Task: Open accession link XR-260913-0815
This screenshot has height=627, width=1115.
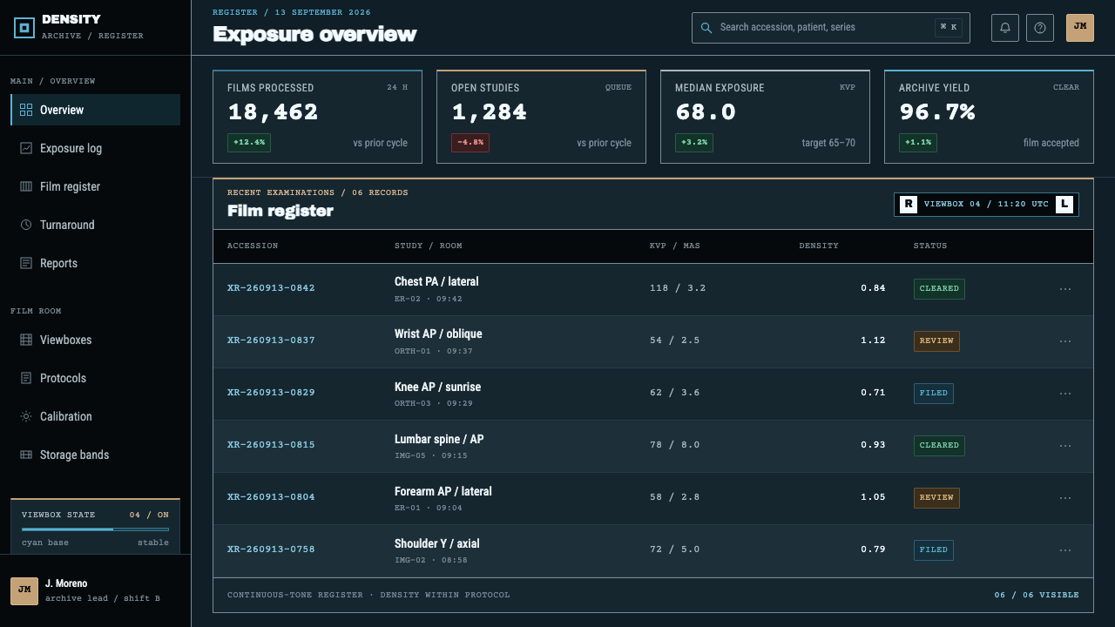Action: coord(271,445)
